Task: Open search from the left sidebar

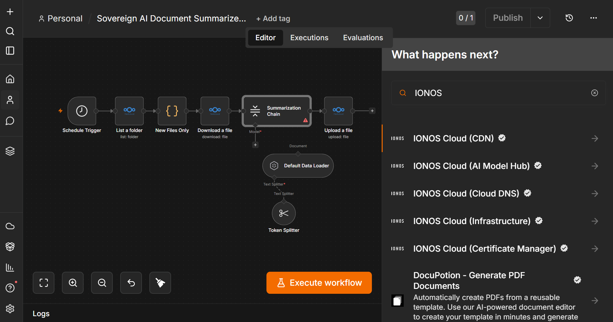Action: 10,31
